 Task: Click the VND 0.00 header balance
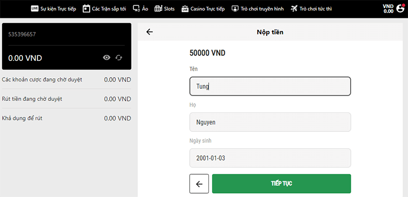tap(388, 9)
